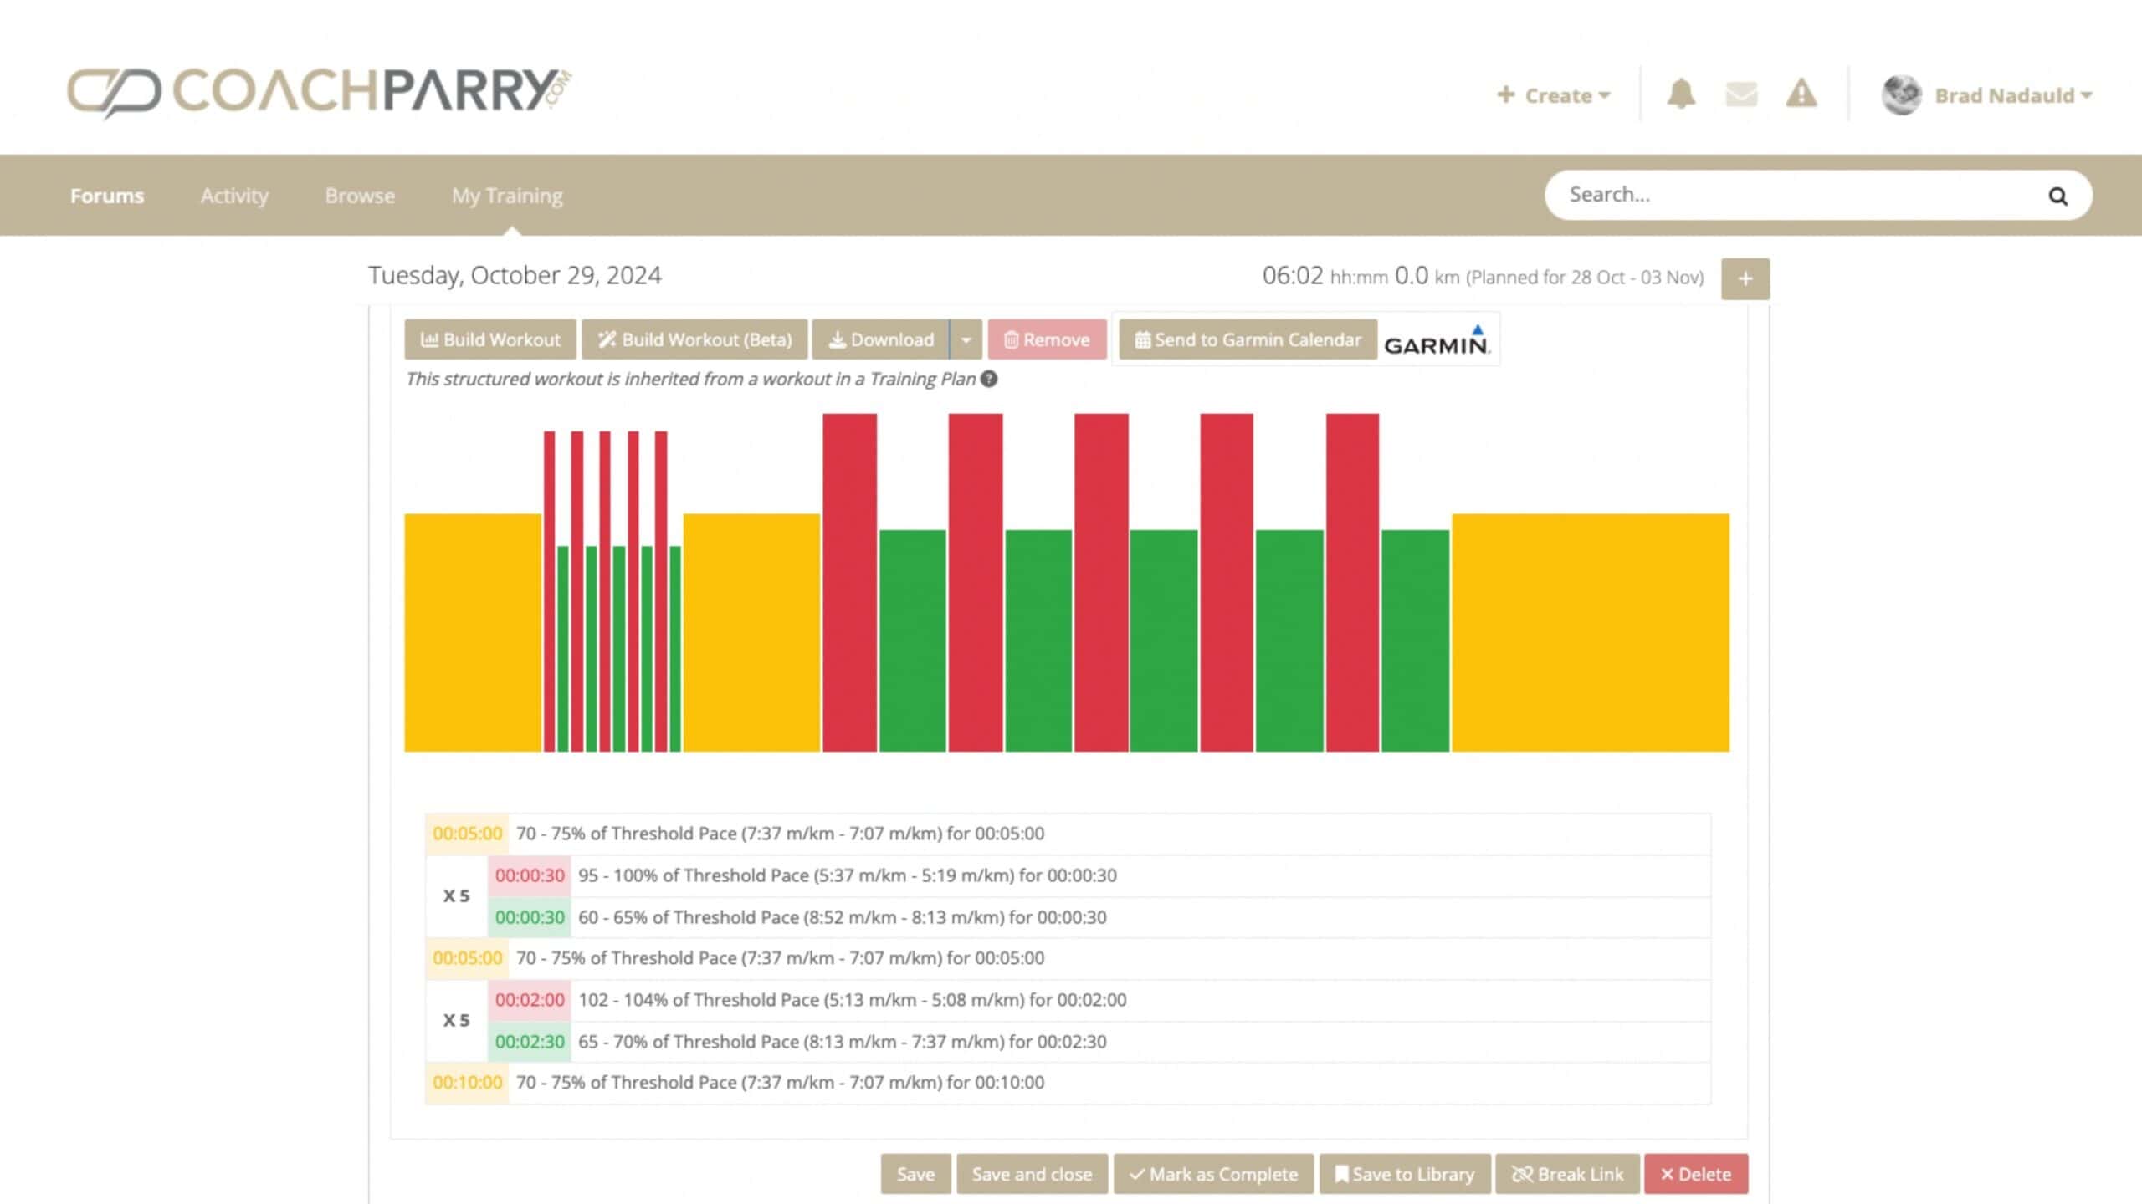Open the Create dropdown menu
Screen dimensions: 2142x1204
[x=1553, y=95]
